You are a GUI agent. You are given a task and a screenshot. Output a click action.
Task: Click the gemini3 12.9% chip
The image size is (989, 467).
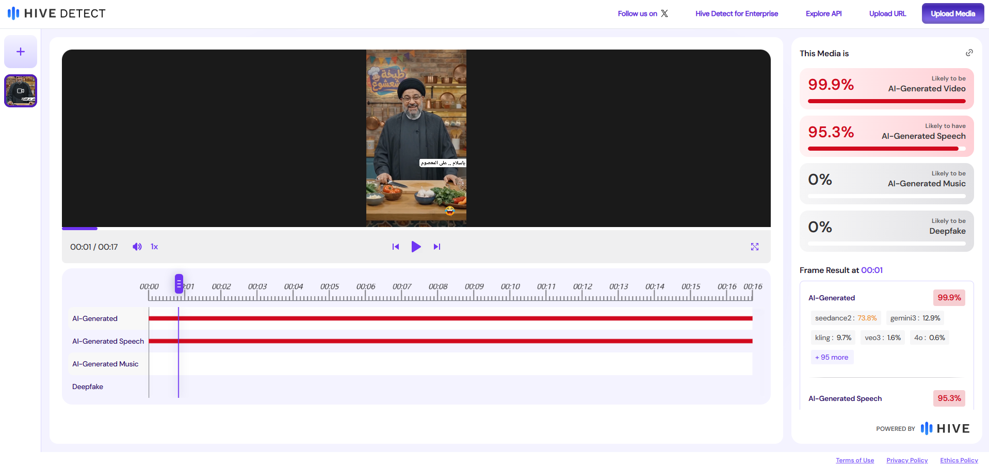915,318
